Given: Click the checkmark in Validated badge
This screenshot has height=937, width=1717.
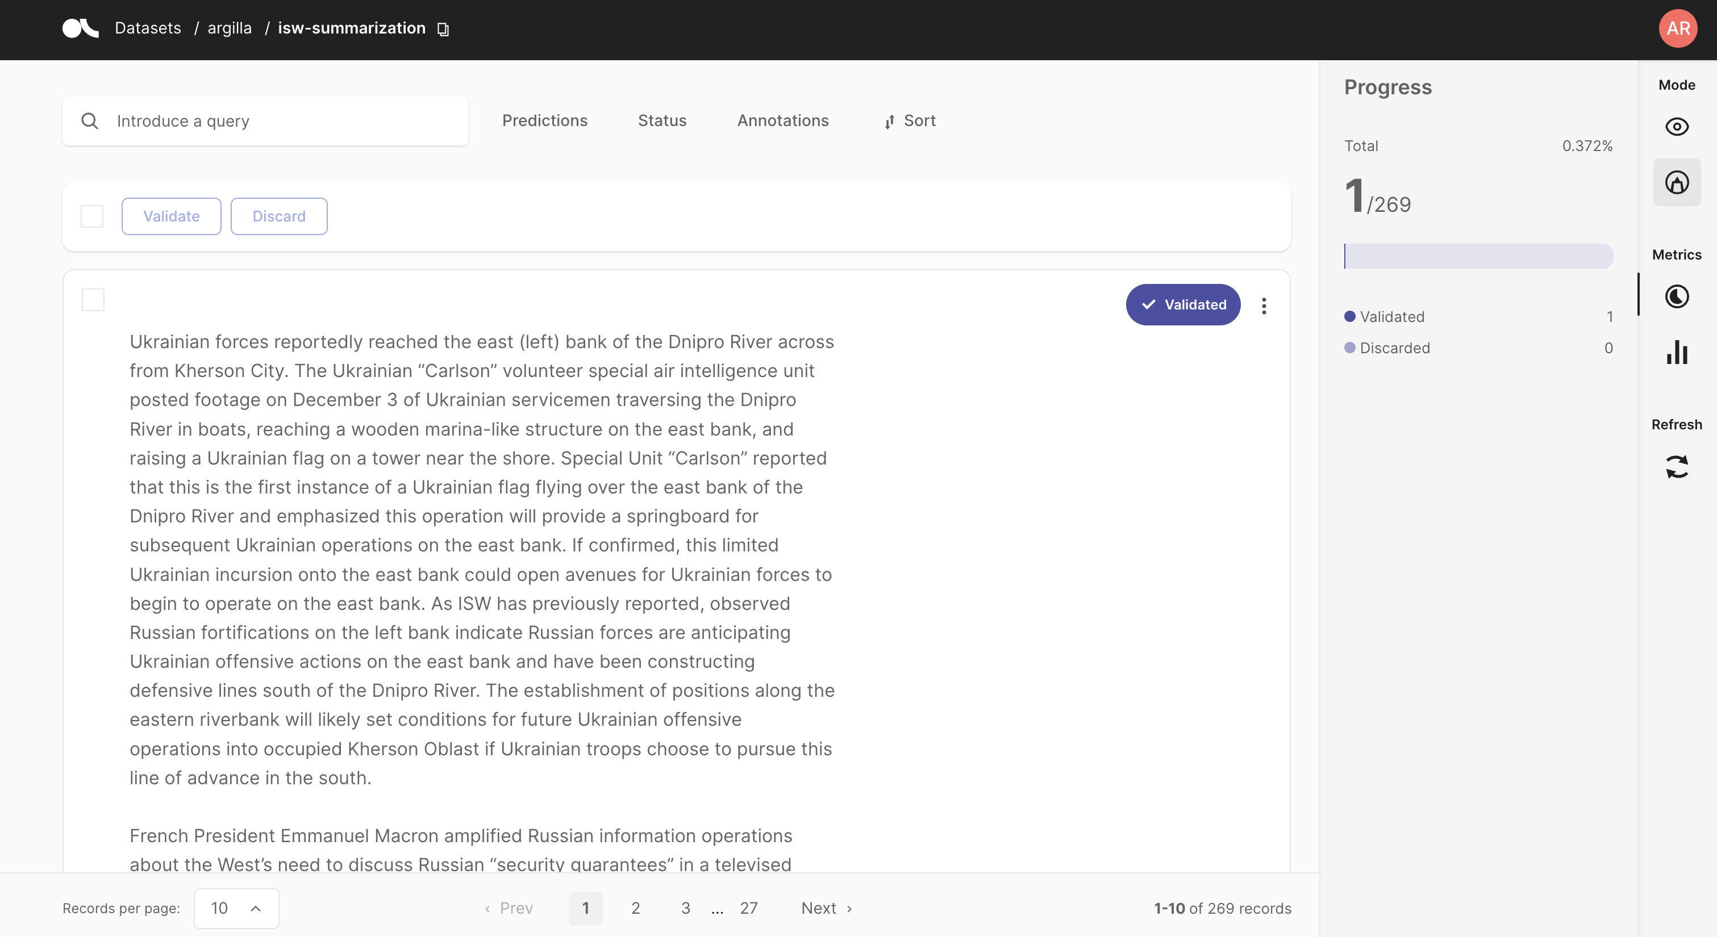Looking at the screenshot, I should pos(1148,304).
